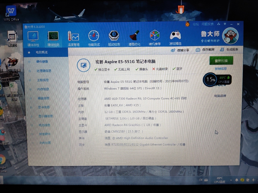Click the yellow-green circular tray icon
Viewport: 258px width, 193px height.
coord(242,180)
